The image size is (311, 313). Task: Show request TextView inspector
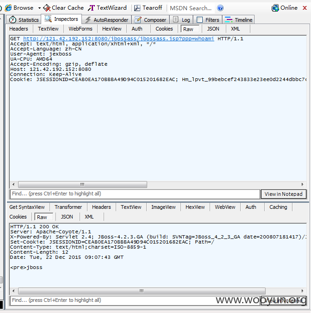(48, 29)
